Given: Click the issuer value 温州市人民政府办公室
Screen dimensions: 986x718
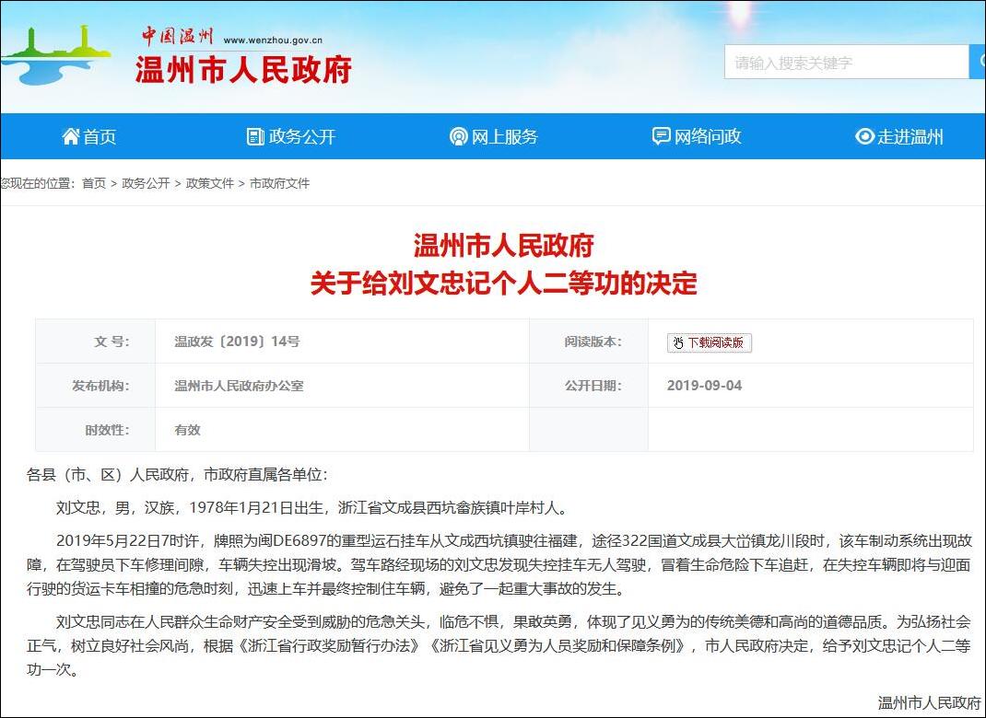Looking at the screenshot, I should (239, 386).
